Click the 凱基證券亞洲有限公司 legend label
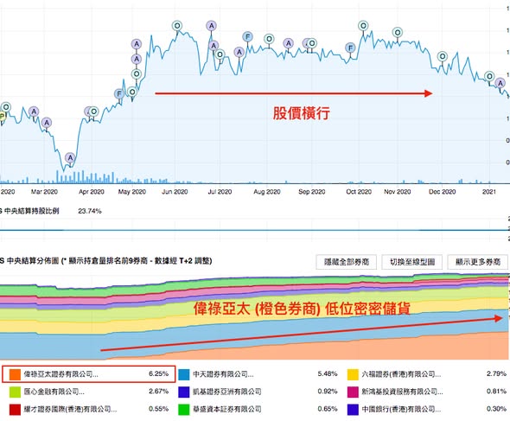510x421 pixels. click(x=227, y=392)
